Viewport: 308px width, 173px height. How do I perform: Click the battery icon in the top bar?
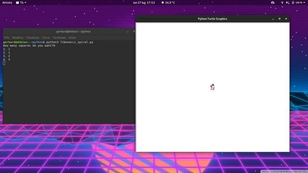click(293, 2)
